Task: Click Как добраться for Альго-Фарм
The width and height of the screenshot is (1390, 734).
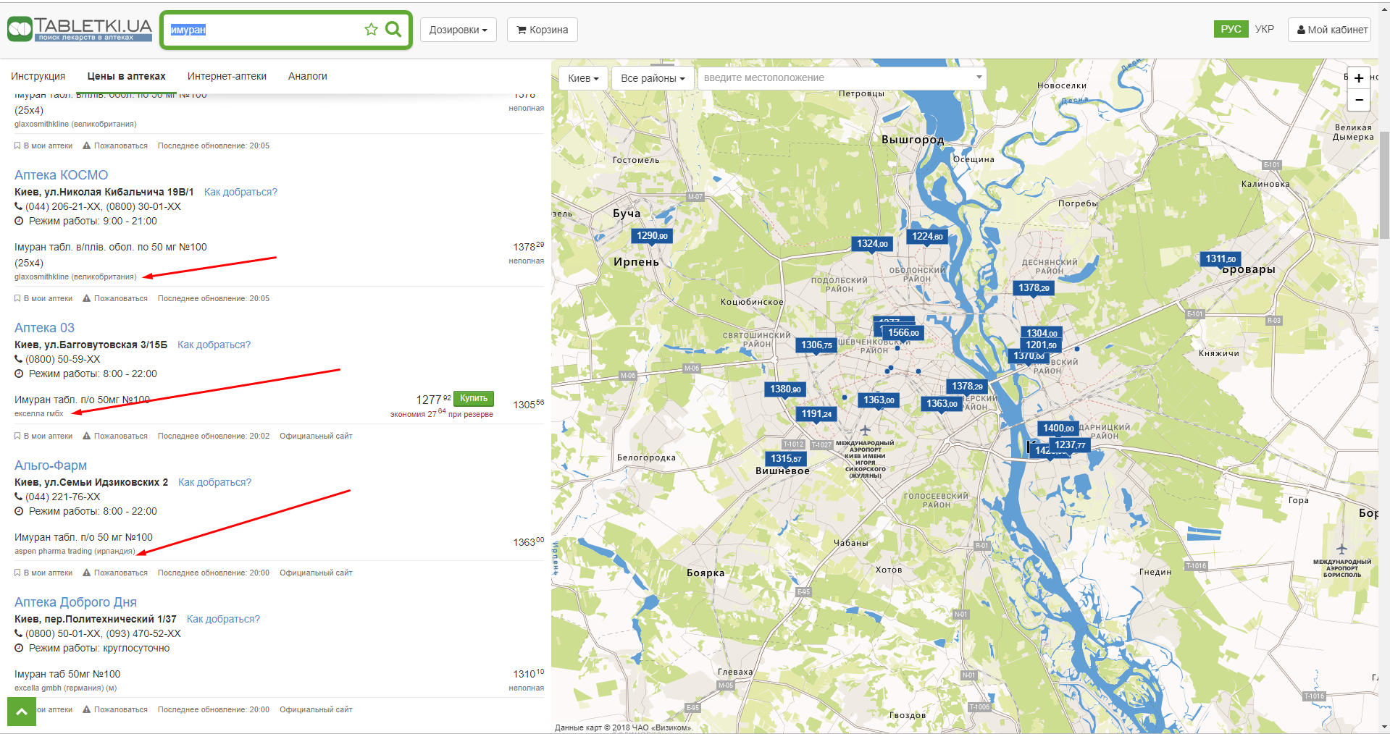Action: (x=214, y=482)
